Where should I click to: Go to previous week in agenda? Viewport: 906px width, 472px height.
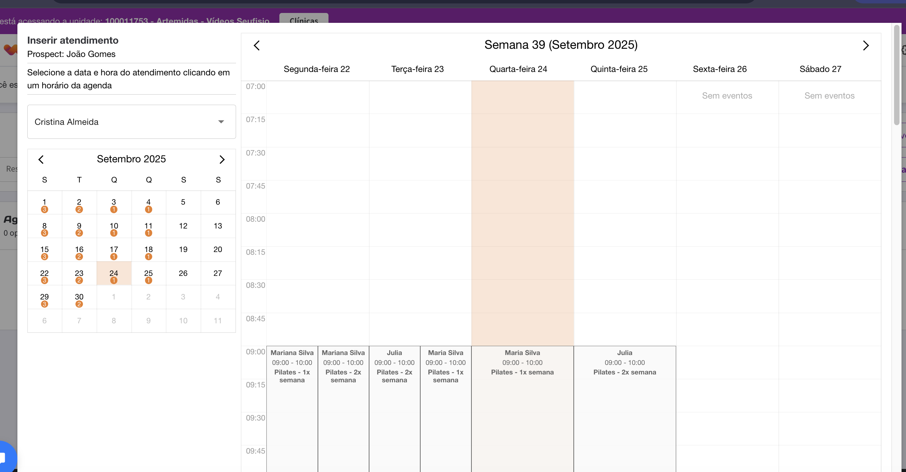click(x=257, y=45)
